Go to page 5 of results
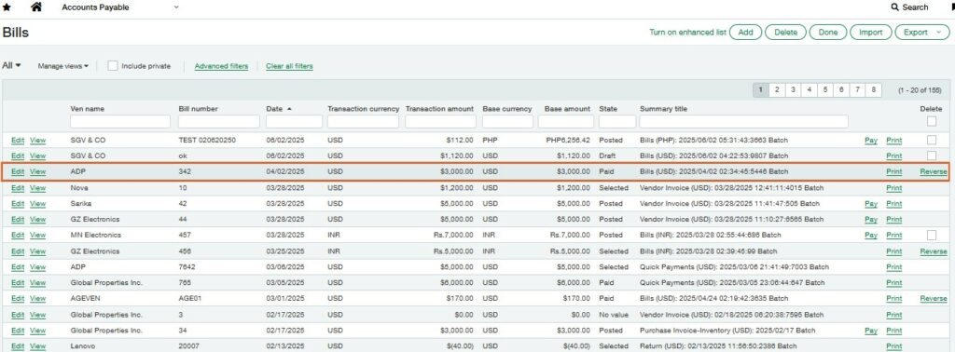Image resolution: width=955 pixels, height=352 pixels. click(x=824, y=90)
